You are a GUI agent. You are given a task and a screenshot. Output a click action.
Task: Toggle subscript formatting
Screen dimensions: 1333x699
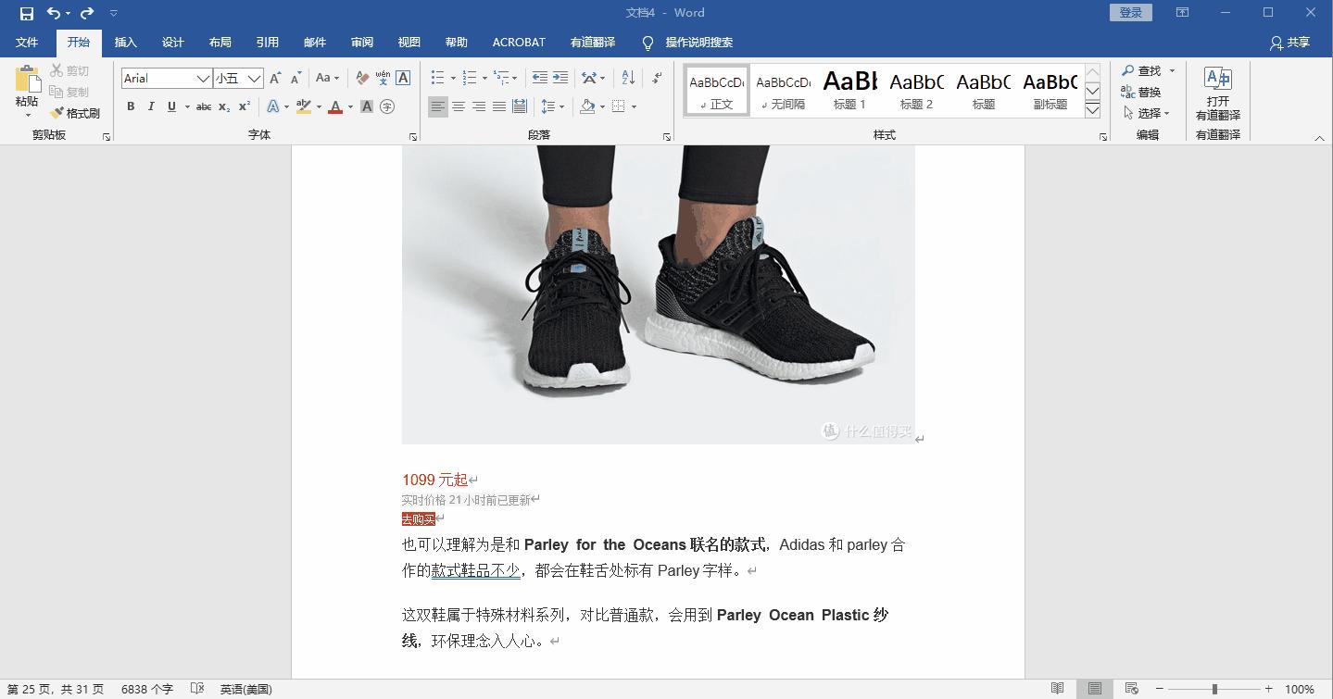point(223,106)
